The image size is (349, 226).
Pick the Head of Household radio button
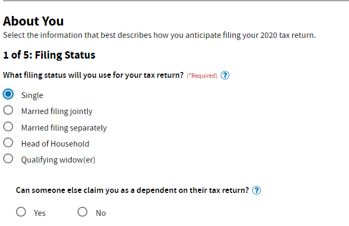(8, 142)
